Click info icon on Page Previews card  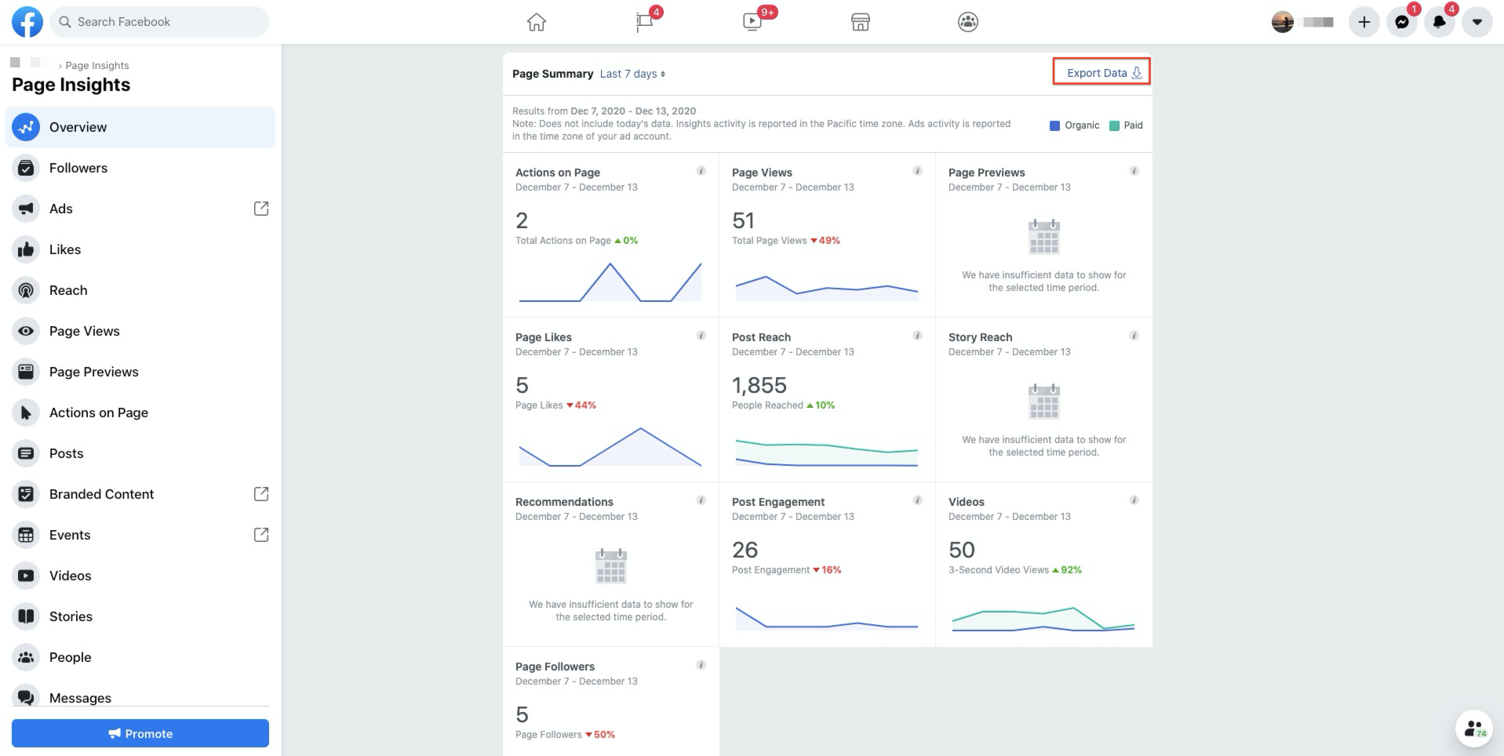coord(1134,171)
